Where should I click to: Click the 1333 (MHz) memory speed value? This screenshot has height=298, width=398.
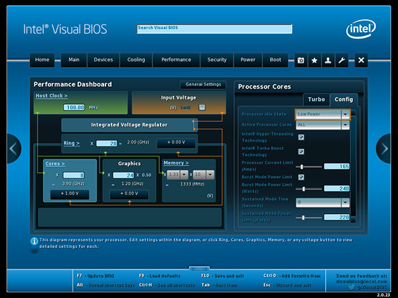coord(192,184)
